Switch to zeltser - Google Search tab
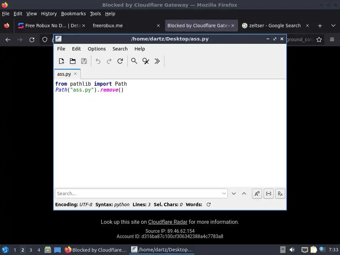This screenshot has height=255, width=340. tap(275, 26)
